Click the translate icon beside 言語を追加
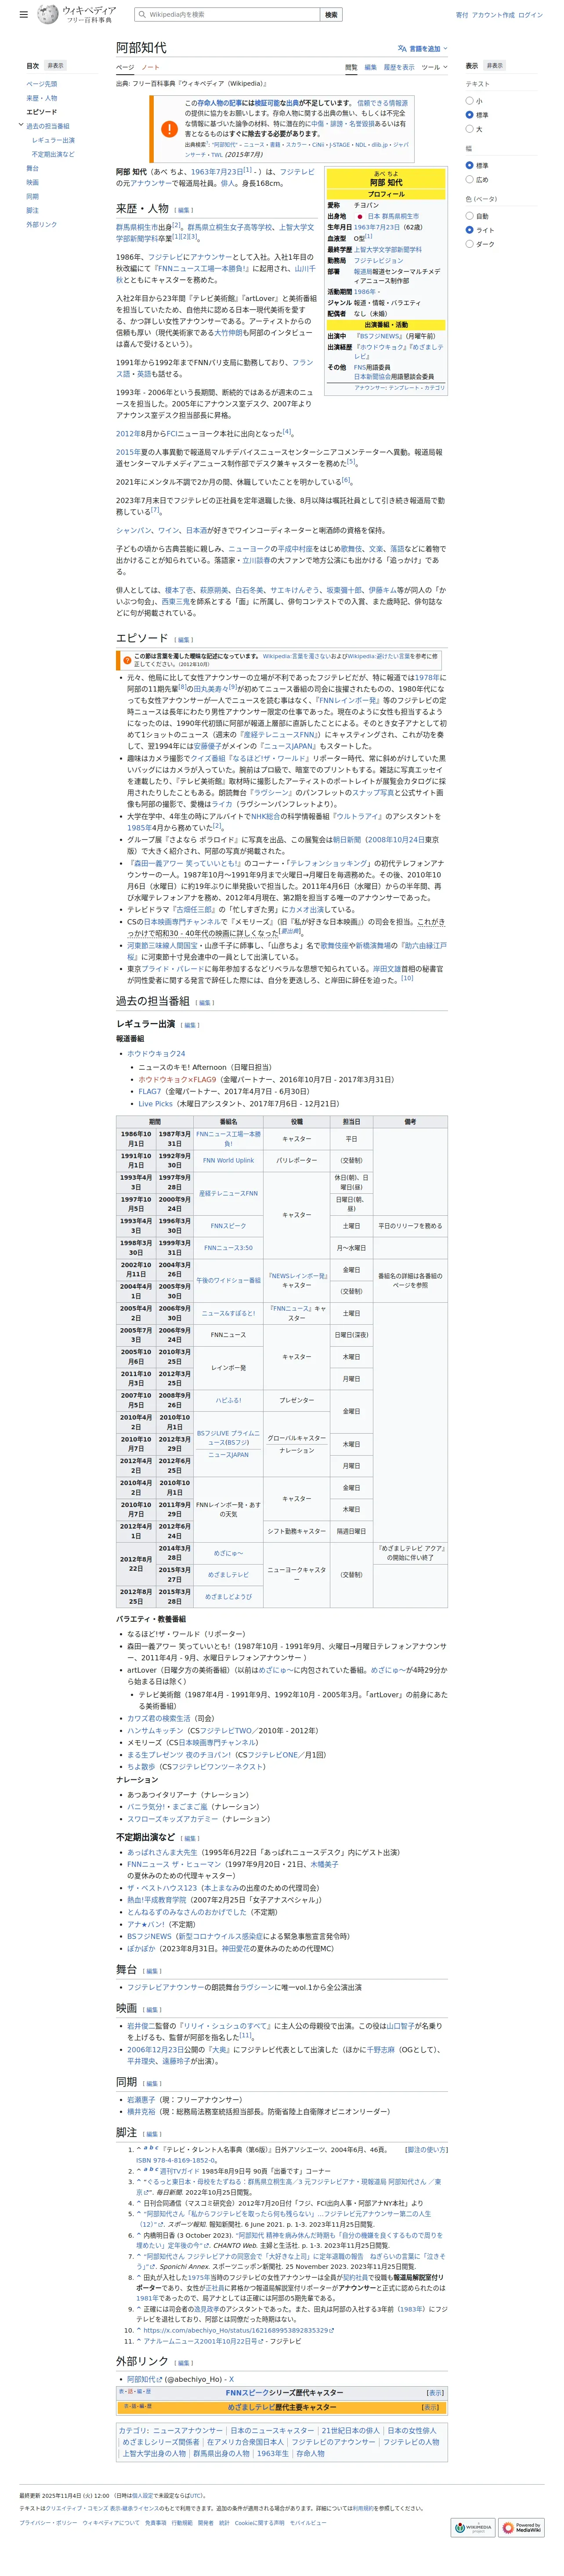 [x=402, y=48]
